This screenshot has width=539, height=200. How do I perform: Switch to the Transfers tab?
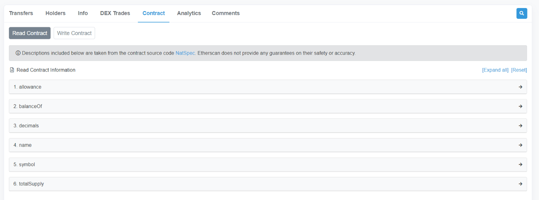(x=21, y=13)
